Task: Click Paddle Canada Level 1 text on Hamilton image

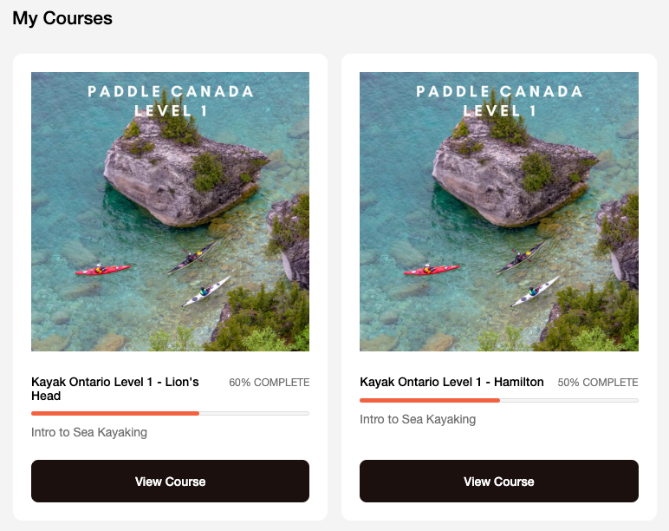Action: pyautogui.click(x=499, y=101)
